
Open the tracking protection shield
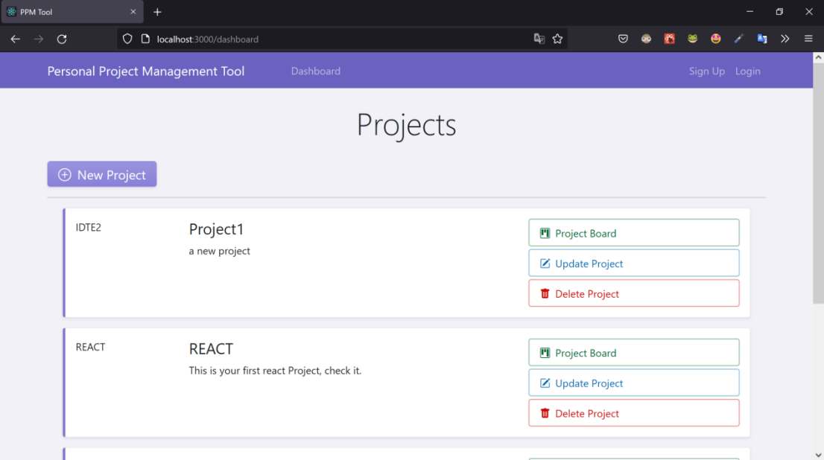(127, 39)
